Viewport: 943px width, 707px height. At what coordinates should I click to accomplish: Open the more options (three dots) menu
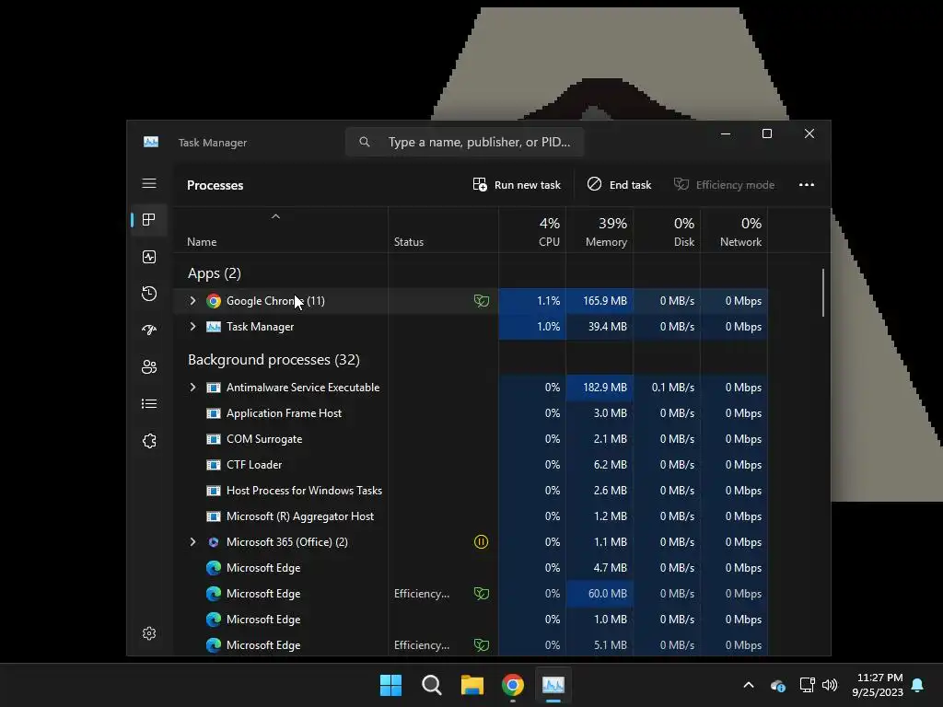807,184
